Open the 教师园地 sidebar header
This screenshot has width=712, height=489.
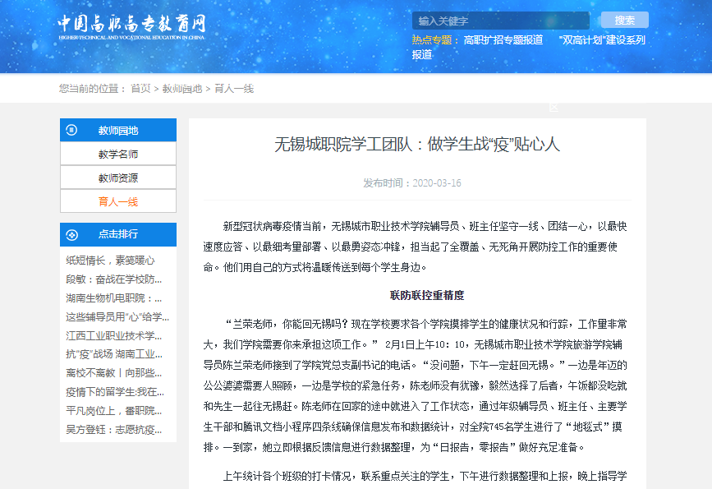click(x=118, y=130)
